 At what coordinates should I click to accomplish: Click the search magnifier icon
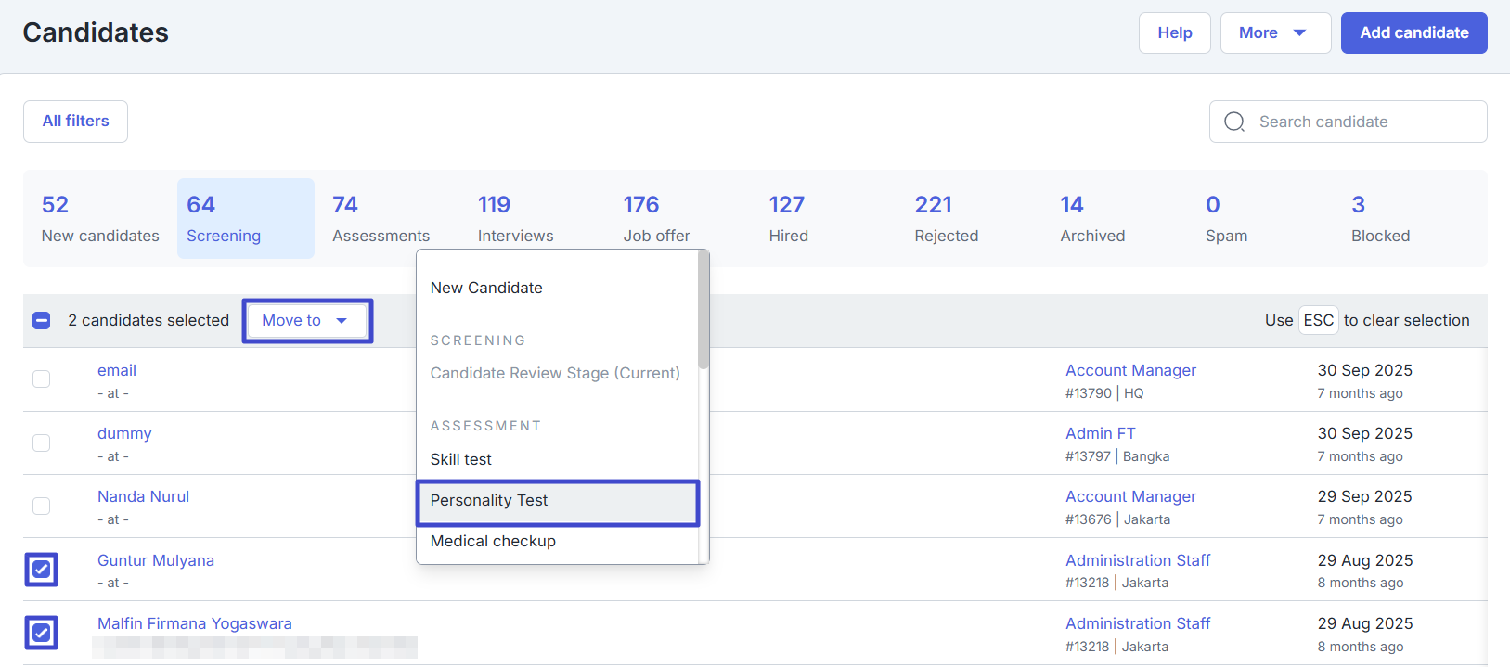coord(1234,122)
